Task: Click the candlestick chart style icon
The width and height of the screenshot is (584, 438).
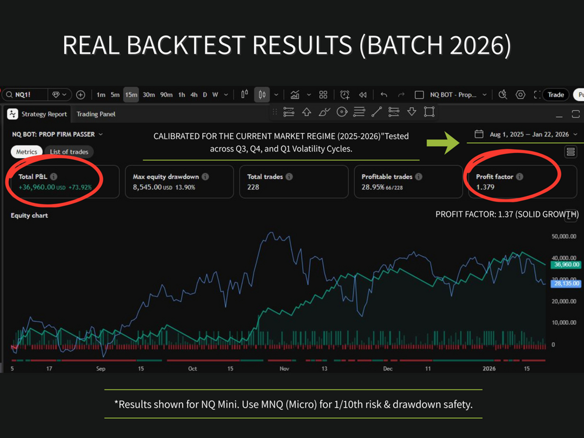Action: point(262,95)
